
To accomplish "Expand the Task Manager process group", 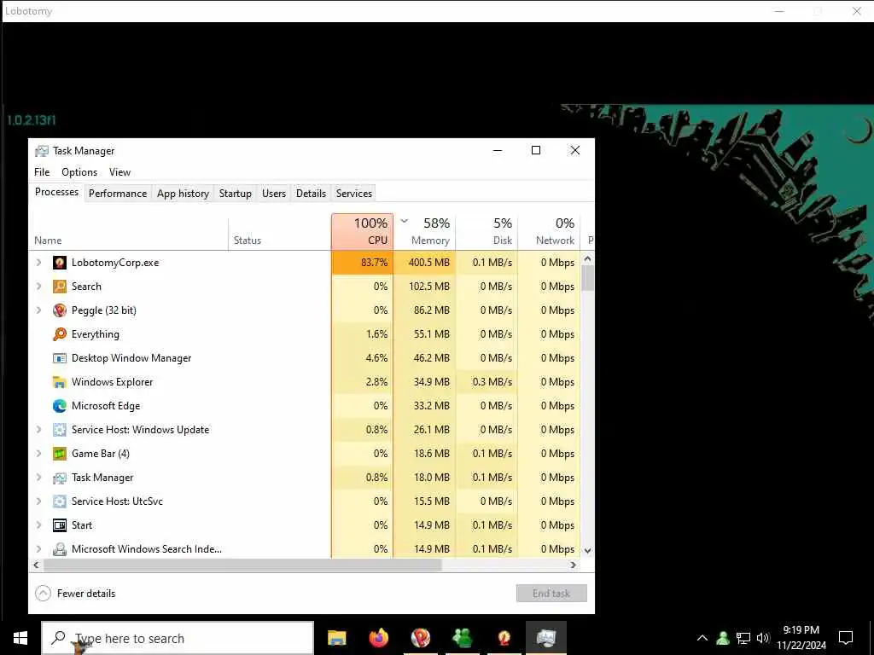I will [38, 478].
